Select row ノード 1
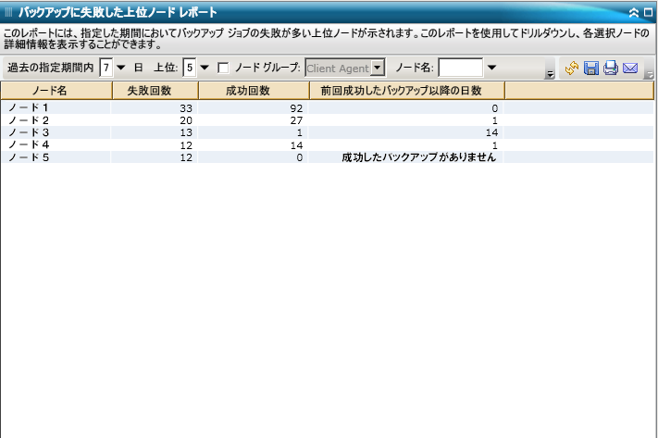This screenshot has height=438, width=658. pos(328,108)
